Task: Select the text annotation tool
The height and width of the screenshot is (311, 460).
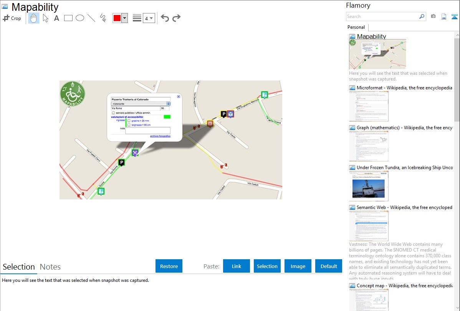Action: pos(56,18)
